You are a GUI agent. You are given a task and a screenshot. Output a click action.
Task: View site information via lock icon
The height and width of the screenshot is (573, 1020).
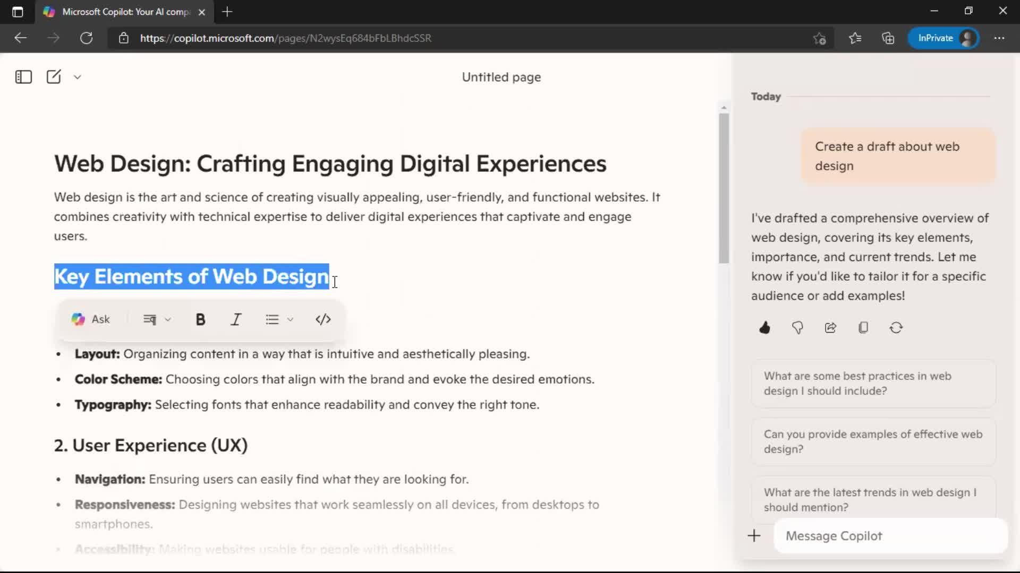(123, 38)
